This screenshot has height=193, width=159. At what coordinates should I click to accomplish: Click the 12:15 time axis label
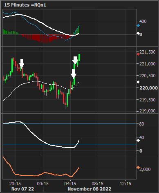pos(125,184)
